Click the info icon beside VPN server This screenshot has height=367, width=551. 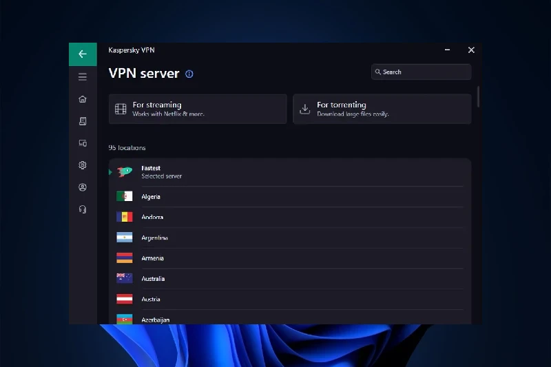[189, 74]
